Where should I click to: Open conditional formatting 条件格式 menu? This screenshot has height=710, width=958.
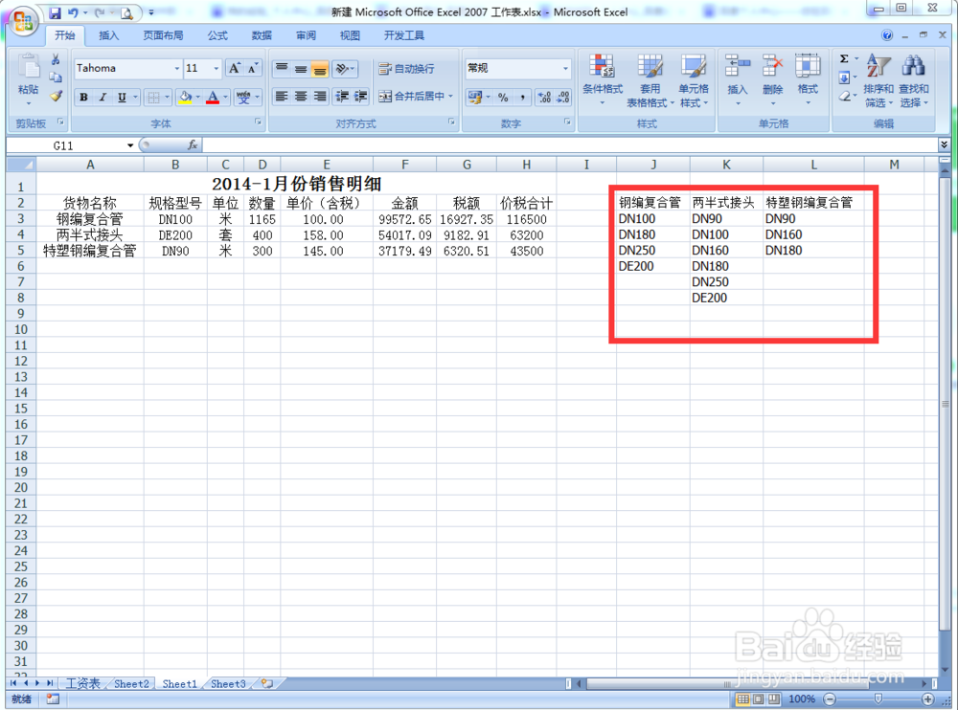603,80
